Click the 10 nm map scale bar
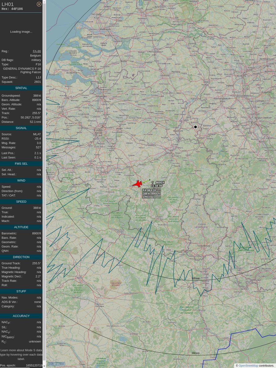The height and width of the screenshot is (368, 276). point(56,363)
